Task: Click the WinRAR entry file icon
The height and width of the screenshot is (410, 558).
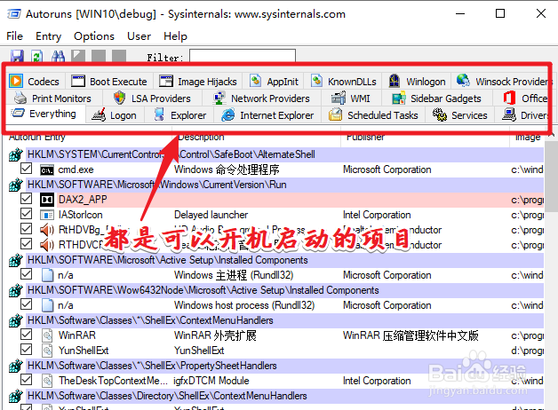Action: click(47, 335)
